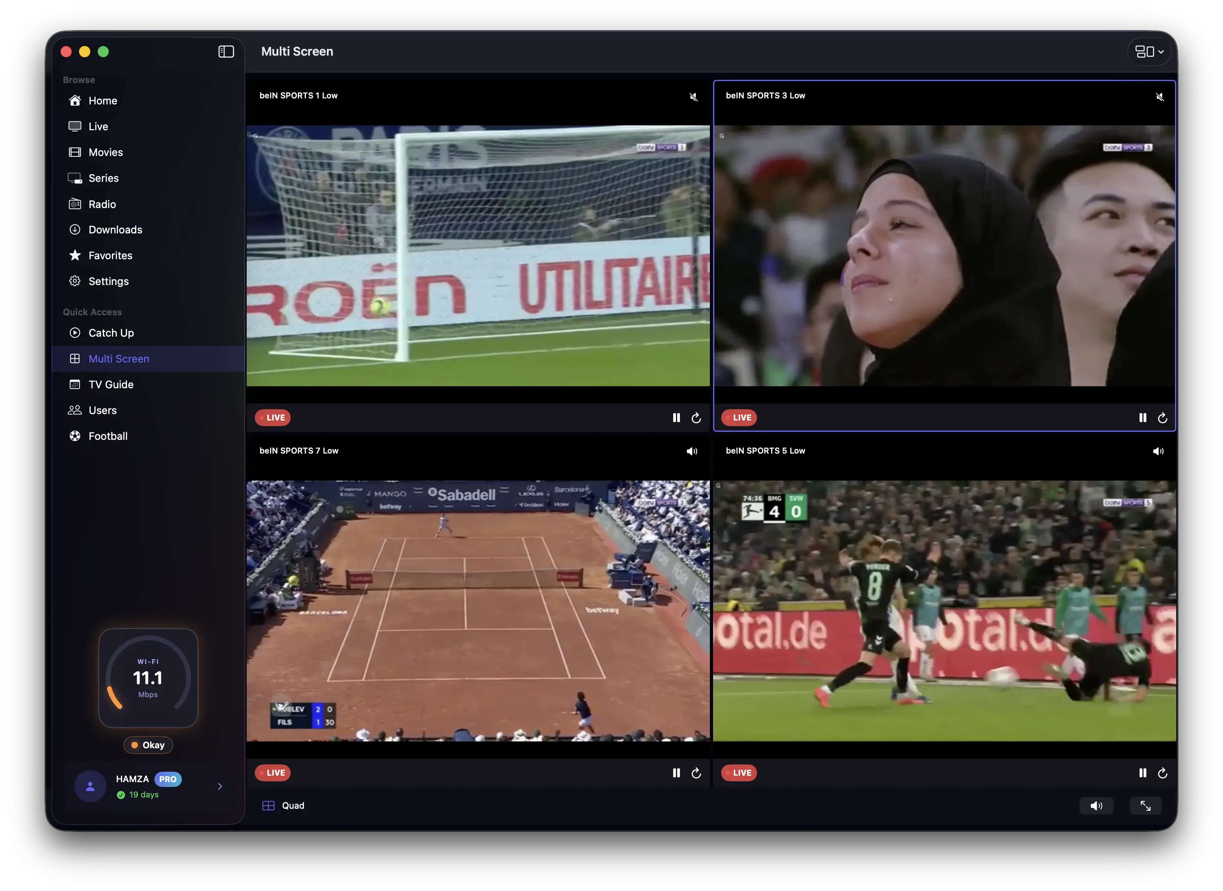Click the green window zoom button
Screen dimensions: 1223x891
click(x=103, y=52)
